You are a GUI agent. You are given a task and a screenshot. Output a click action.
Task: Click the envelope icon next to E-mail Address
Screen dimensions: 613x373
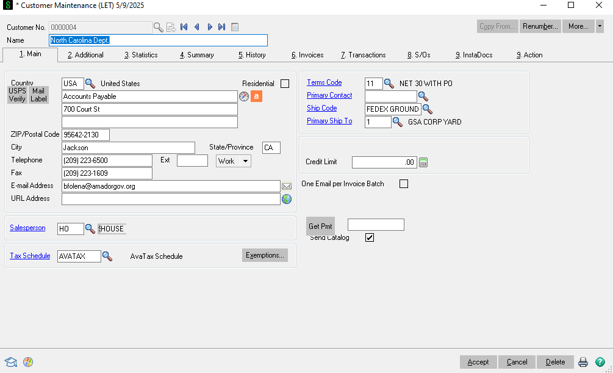coord(287,186)
